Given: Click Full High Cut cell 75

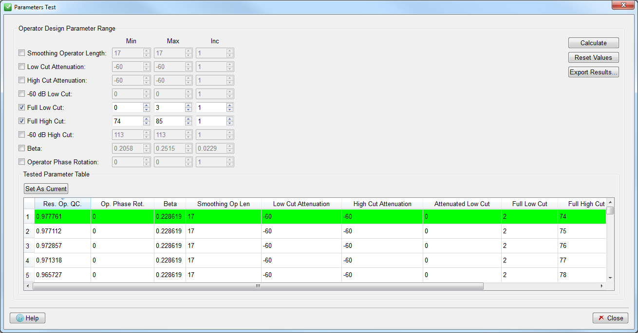Looking at the screenshot, I should click(582, 231).
